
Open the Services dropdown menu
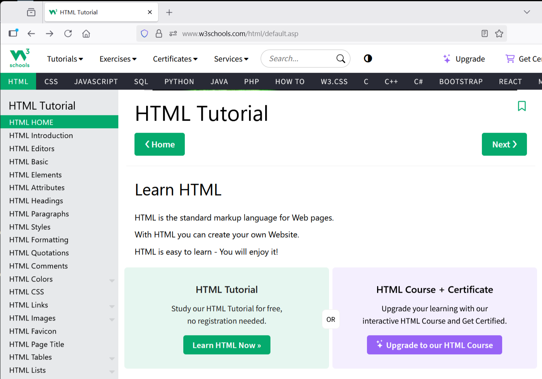click(x=231, y=59)
